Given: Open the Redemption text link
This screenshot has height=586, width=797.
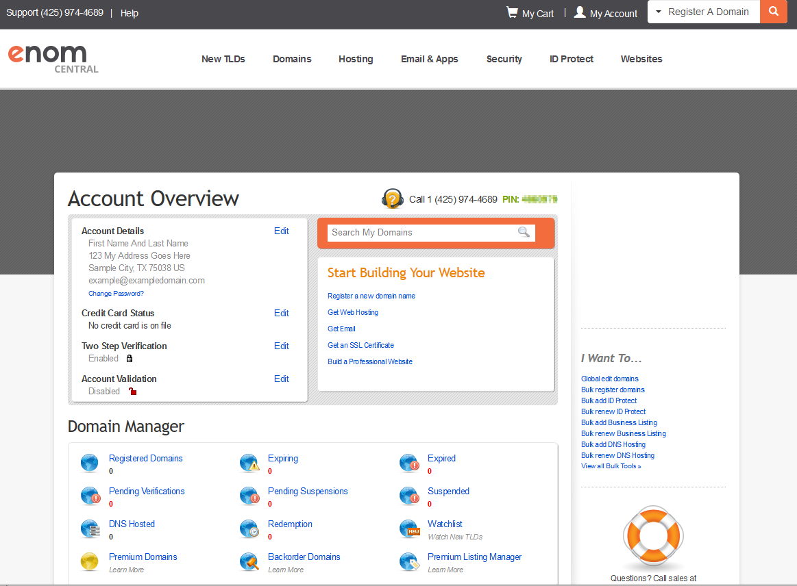Looking at the screenshot, I should [290, 524].
